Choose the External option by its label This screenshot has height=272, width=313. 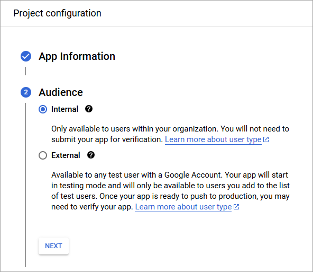click(x=66, y=155)
